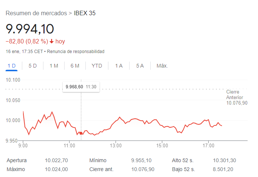Click the Apertura value 10.022,70

pyautogui.click(x=56, y=160)
